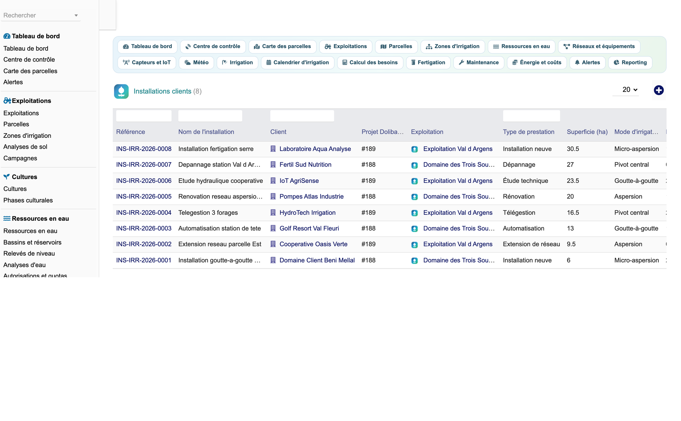Sort by the Superficie (ha) column header
The height and width of the screenshot is (421, 681).
click(587, 132)
